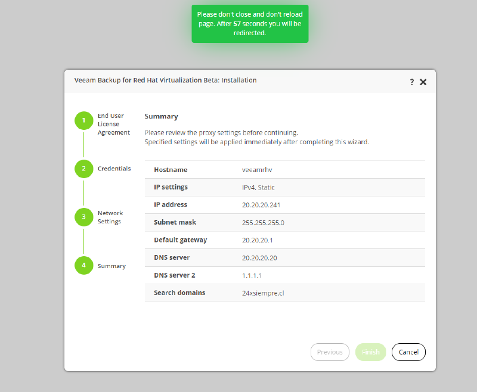This screenshot has height=392, width=477.
Task: Click the Search domains row label
Action: point(179,293)
